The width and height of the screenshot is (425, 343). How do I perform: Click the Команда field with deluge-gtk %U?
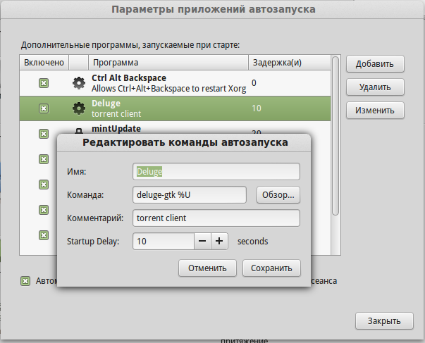tap(190, 194)
